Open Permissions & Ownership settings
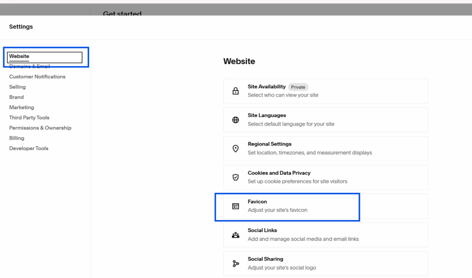 [41, 128]
